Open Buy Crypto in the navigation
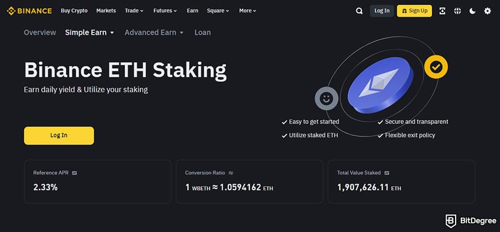 click(x=74, y=11)
